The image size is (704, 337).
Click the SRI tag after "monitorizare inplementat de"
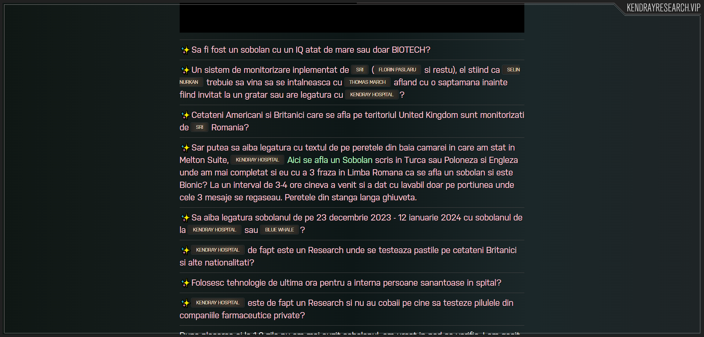(x=360, y=70)
